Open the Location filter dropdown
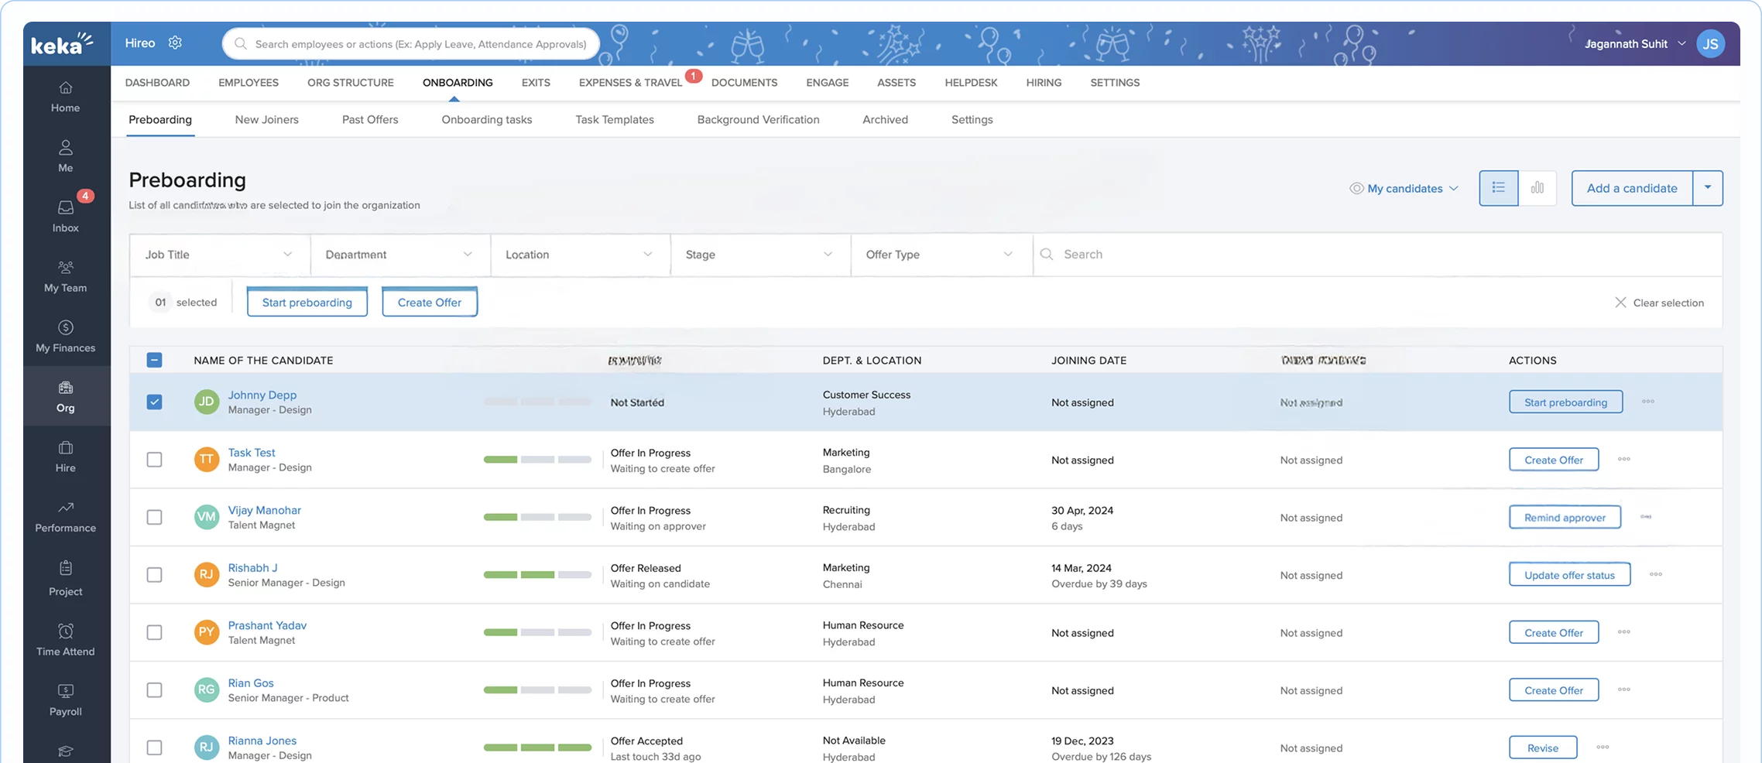The image size is (1762, 763). 581,255
